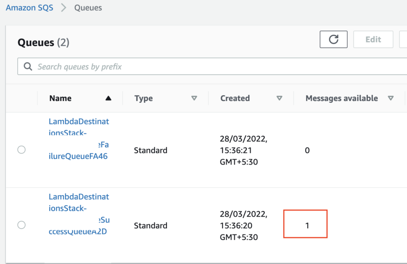407x264 pixels.
Task: Click the refresh queues icon
Action: point(333,39)
